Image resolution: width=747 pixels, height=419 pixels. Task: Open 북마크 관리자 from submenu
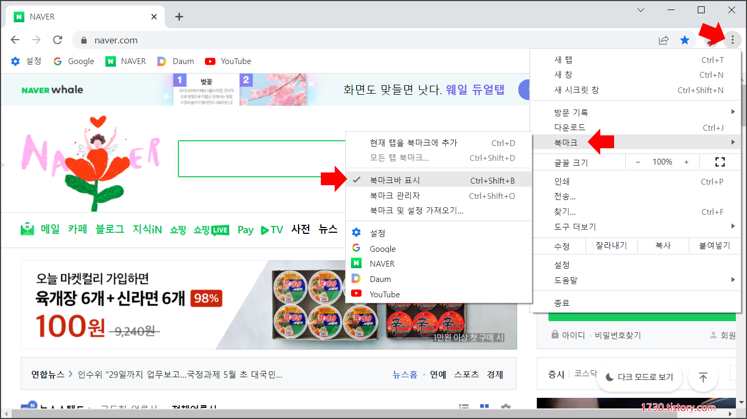coord(438,196)
